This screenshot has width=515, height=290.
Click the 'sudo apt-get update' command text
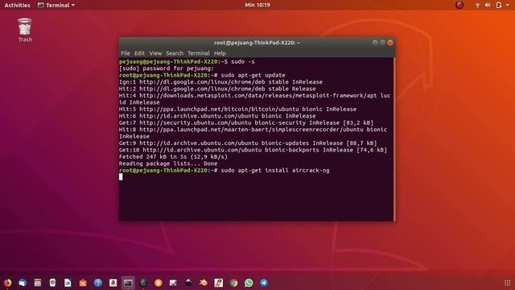[x=253, y=75]
